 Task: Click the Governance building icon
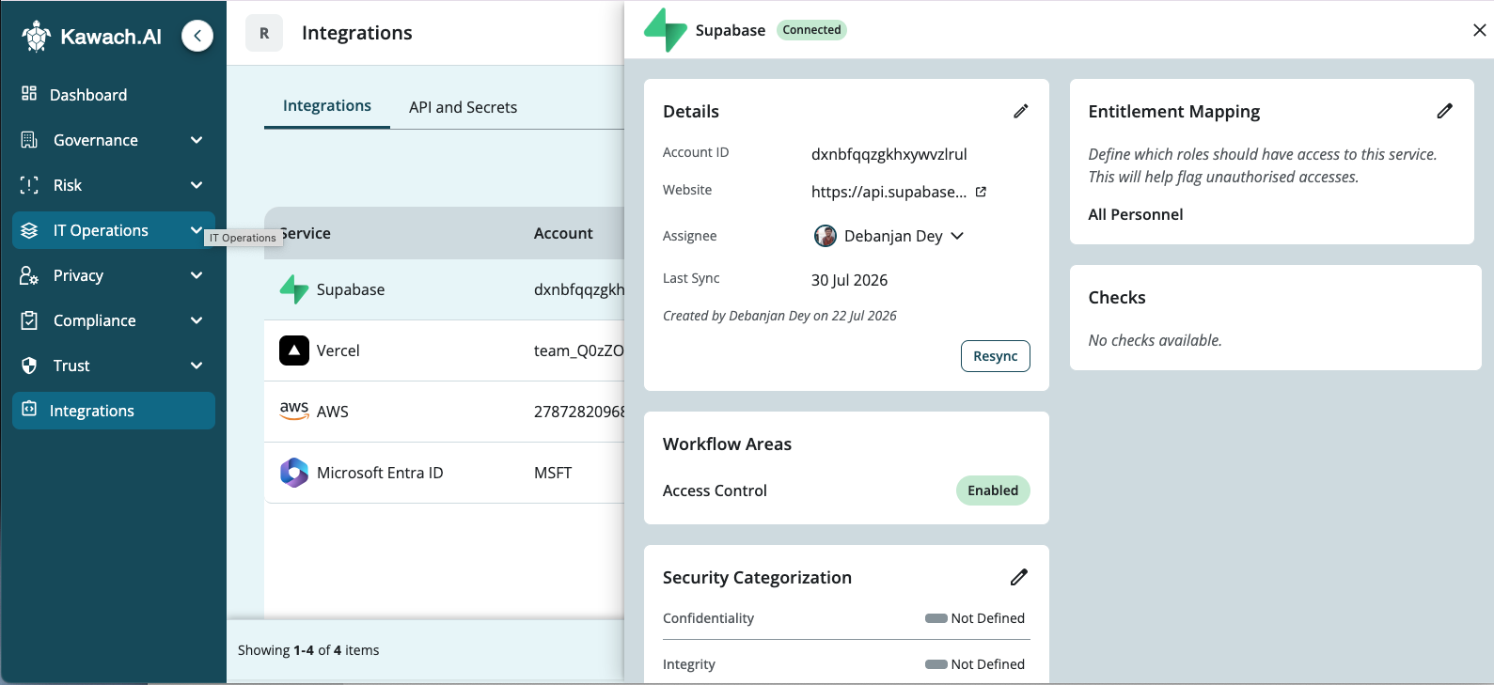click(x=29, y=140)
